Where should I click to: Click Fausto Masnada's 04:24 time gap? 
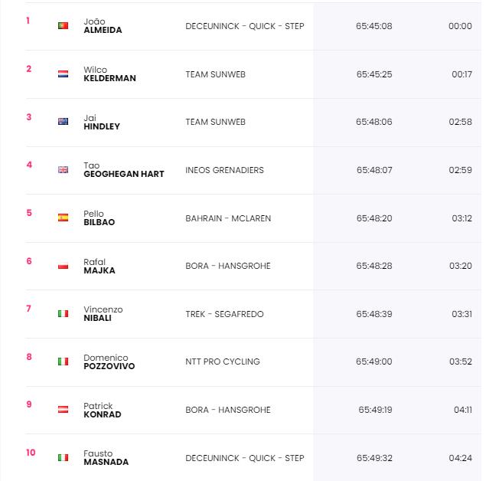(x=460, y=458)
